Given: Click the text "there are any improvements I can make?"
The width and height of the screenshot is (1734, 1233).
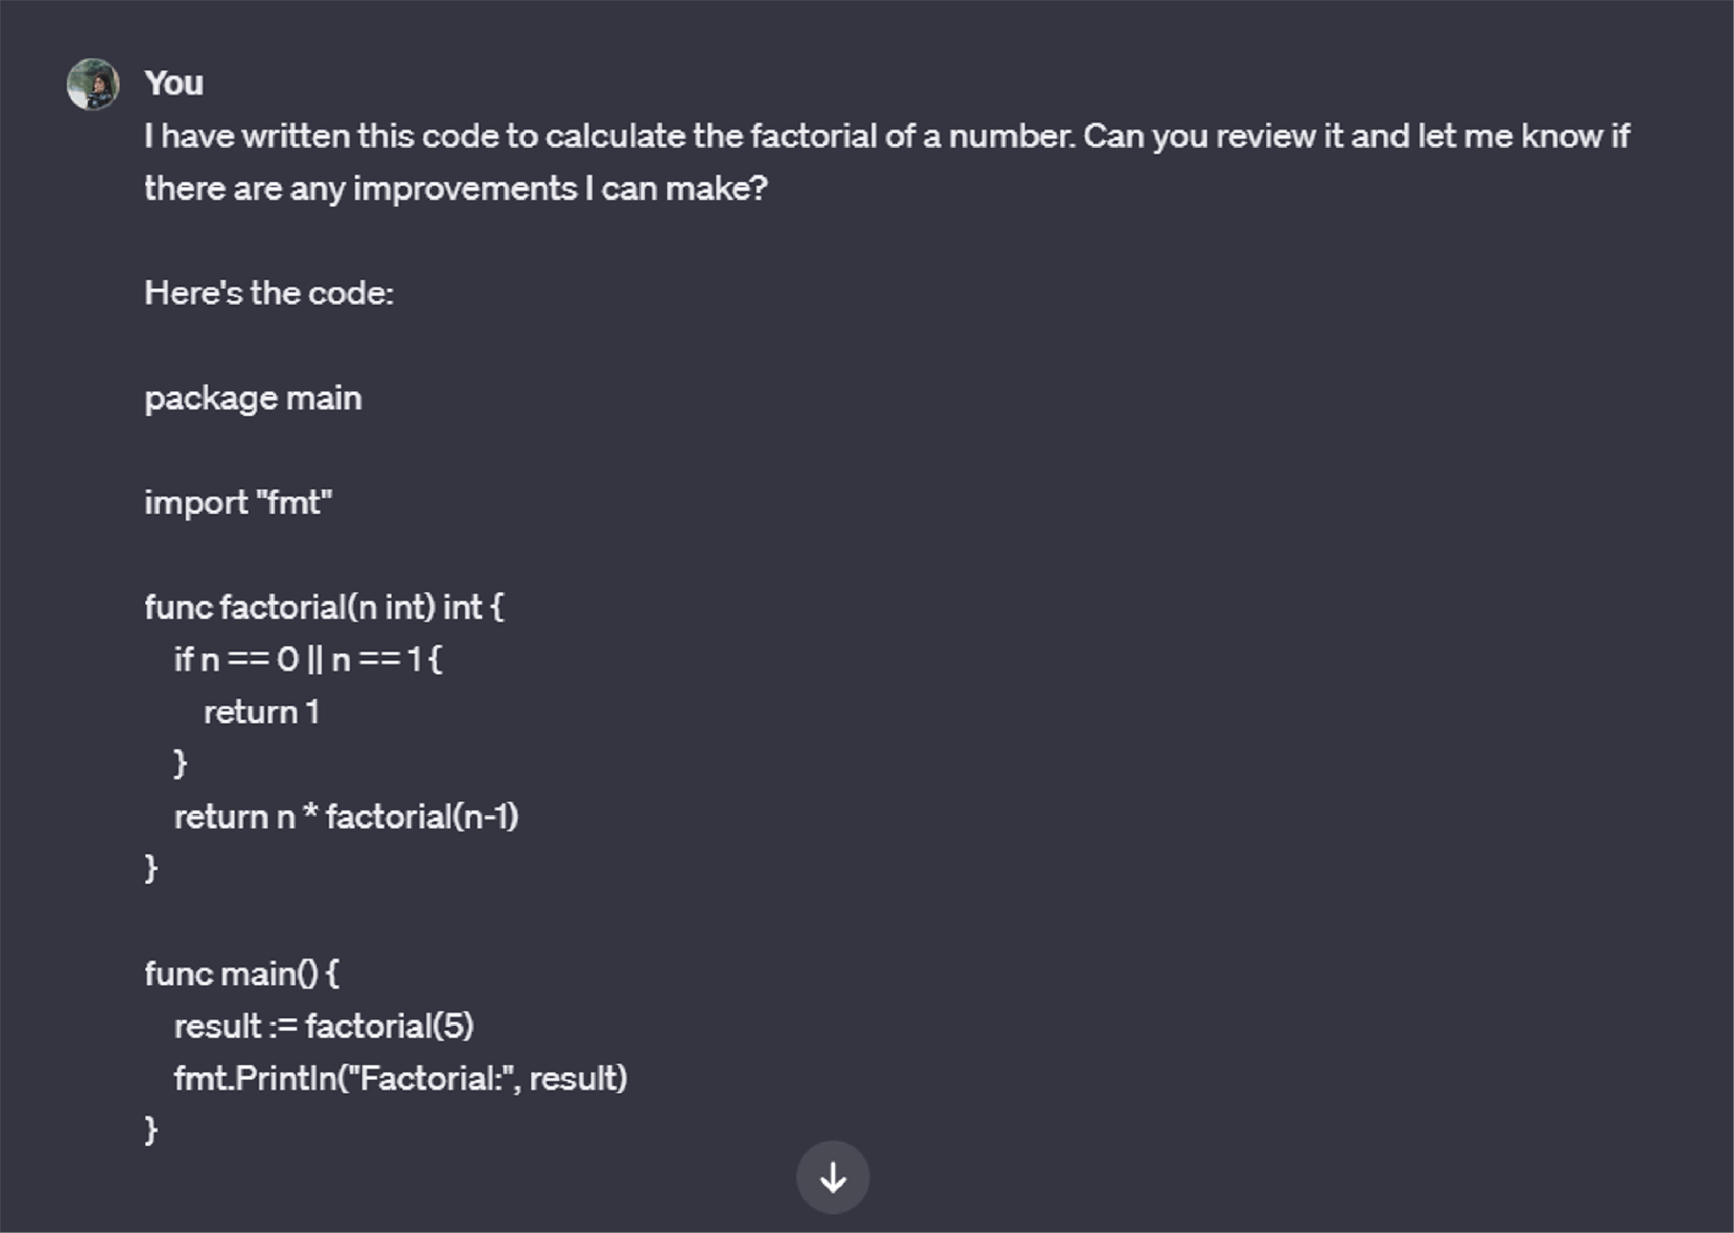Looking at the screenshot, I should [x=455, y=189].
